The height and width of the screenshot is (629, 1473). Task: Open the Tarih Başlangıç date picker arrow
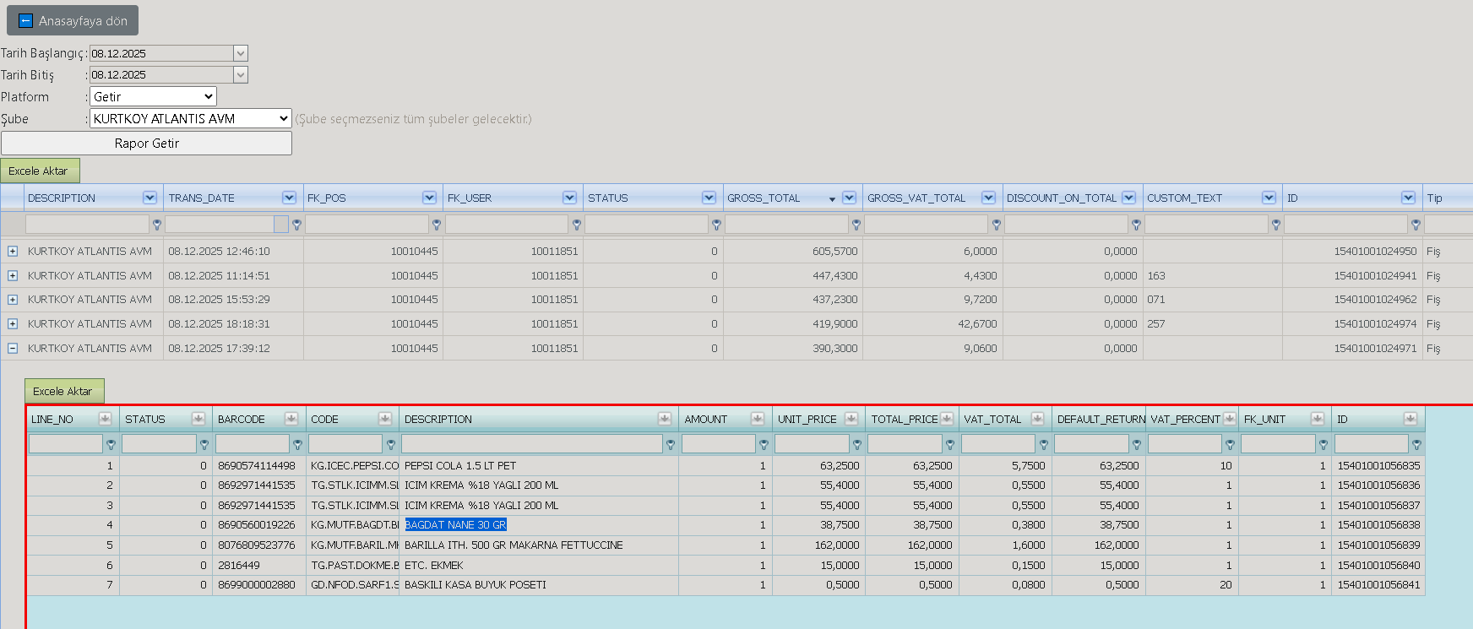point(241,53)
